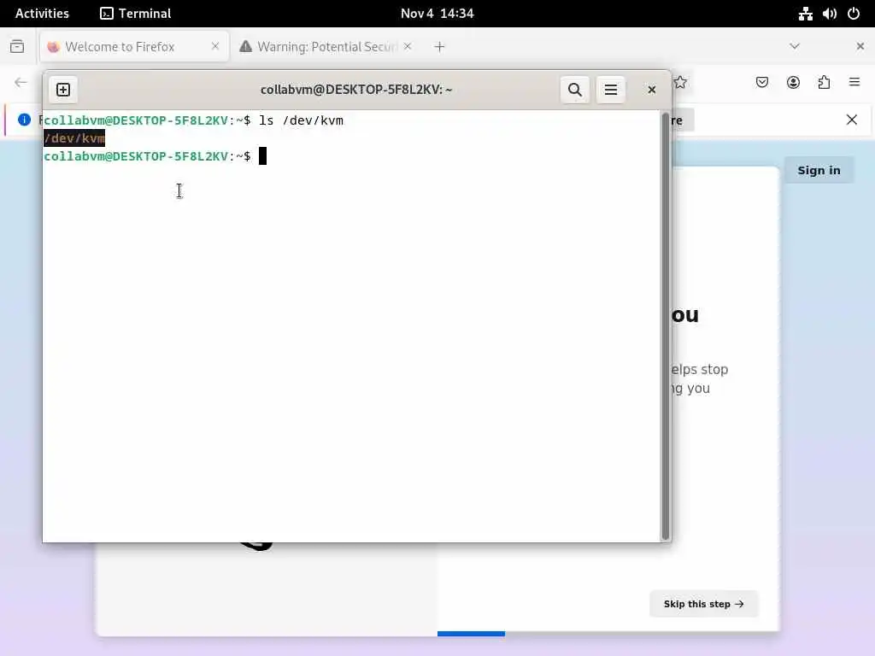875x656 pixels.
Task: Click the highlighted /dev/kvm output text
Action: [74, 138]
